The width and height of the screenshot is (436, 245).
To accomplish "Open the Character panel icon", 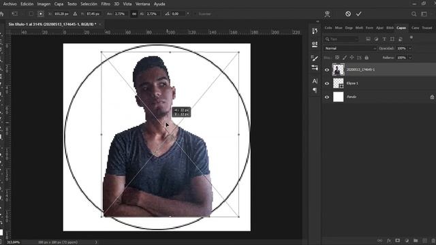I will click(315, 81).
